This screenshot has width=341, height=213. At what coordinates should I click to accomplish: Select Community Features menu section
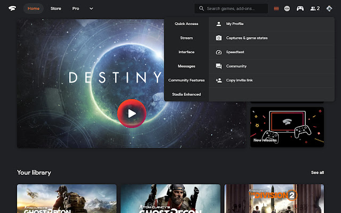[186, 80]
